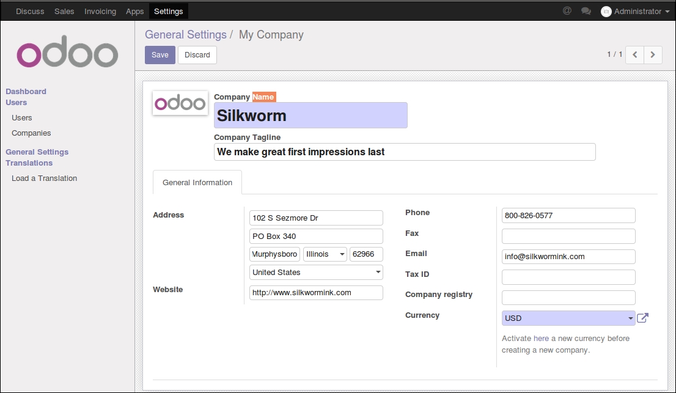Click the 'My Company' breadcrumb text
676x393 pixels.
[x=271, y=34]
